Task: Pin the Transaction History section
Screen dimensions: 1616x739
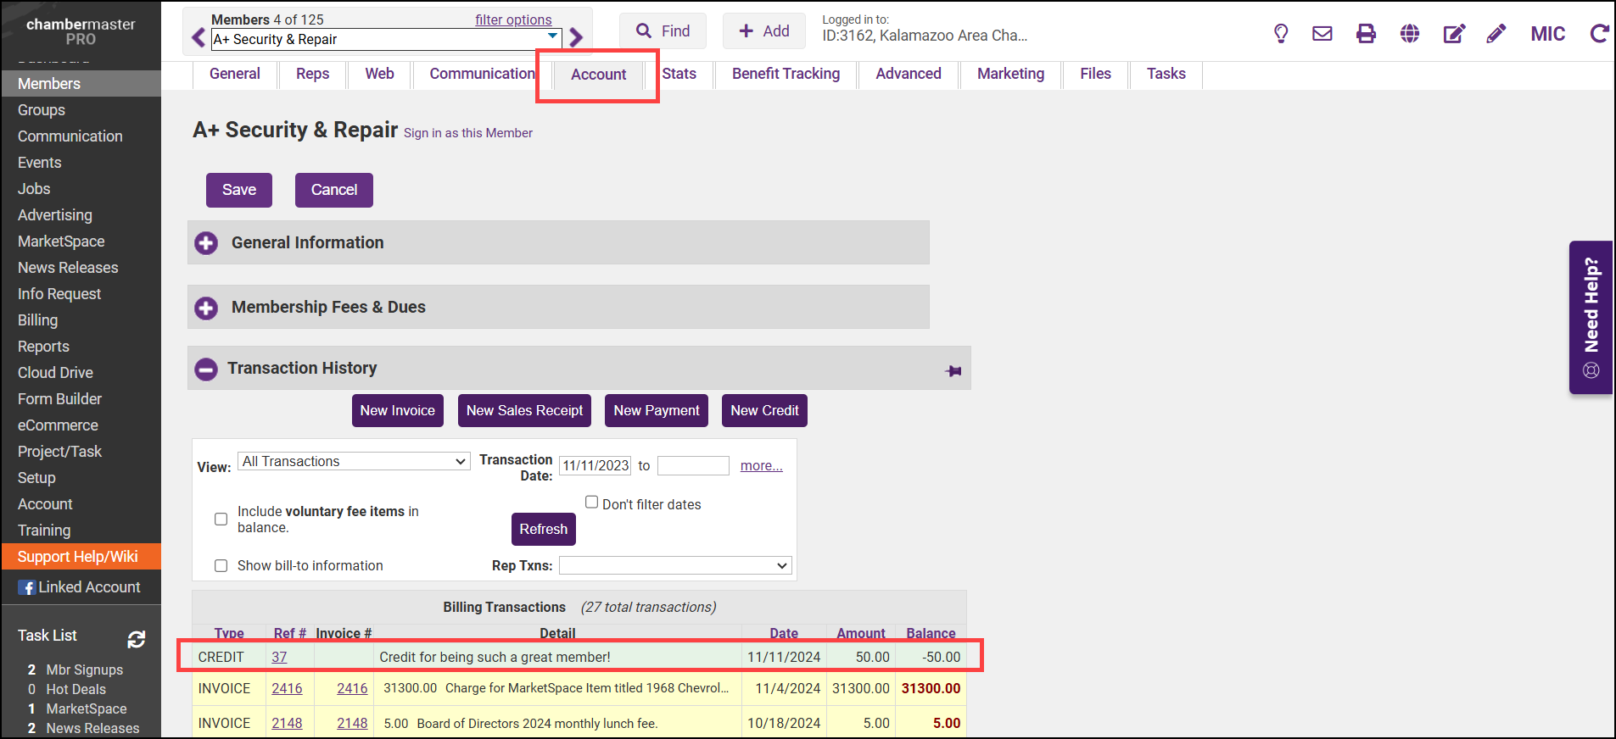Action: 953,370
